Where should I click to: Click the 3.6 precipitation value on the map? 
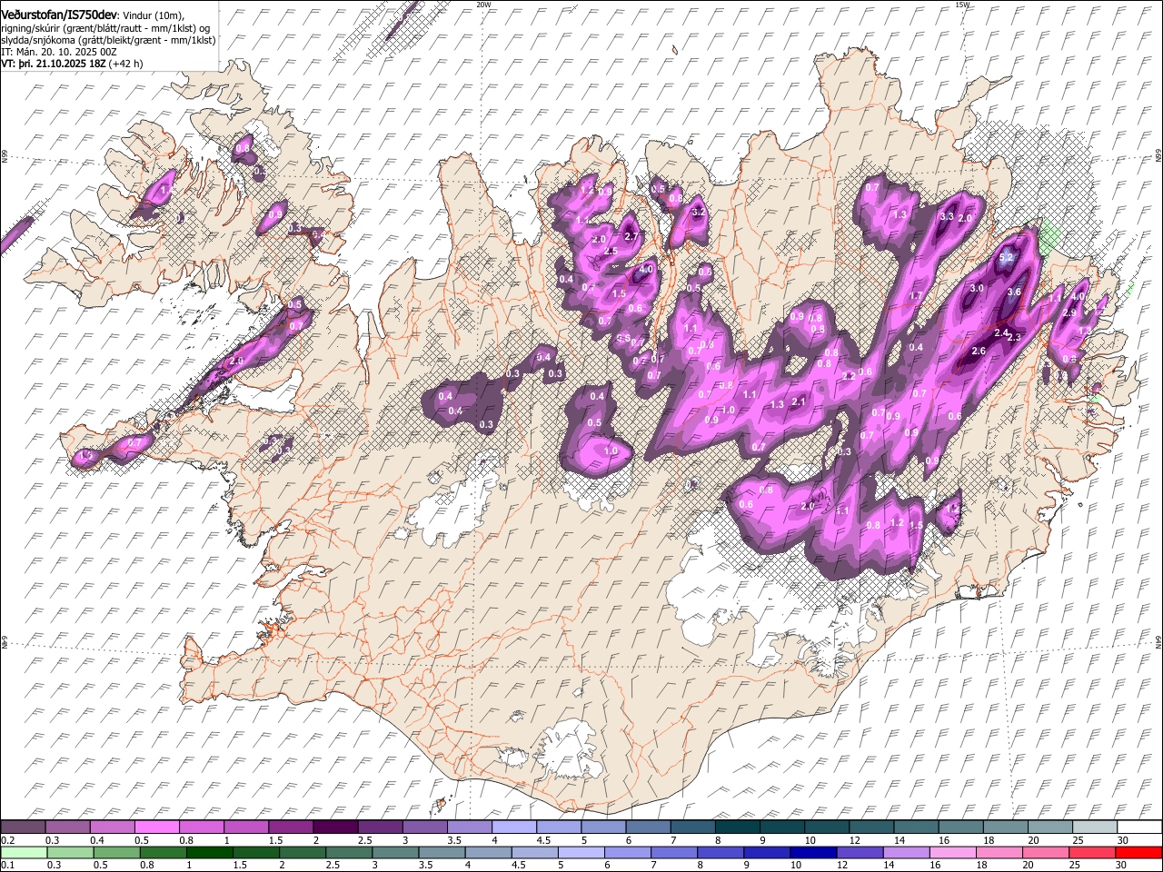click(1015, 292)
